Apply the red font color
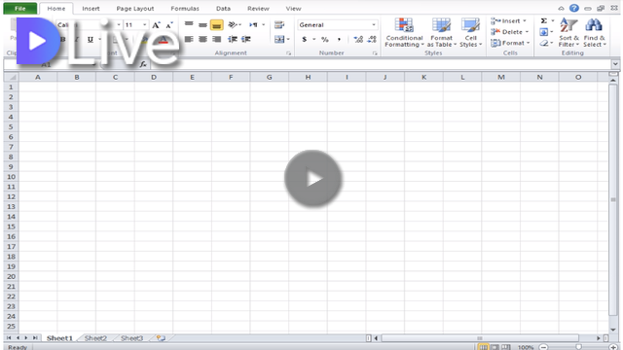Viewport: 623px width, 350px height. pyautogui.click(x=164, y=39)
